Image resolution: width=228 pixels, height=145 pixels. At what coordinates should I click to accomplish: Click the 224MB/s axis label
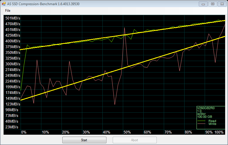13,81
